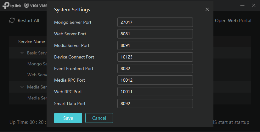Cancel the System Settings changes
This screenshot has height=132, width=260.
99,118
